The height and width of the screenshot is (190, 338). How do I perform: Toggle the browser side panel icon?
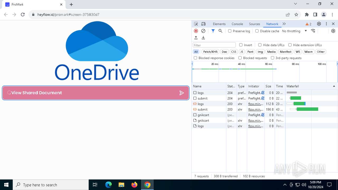(x=315, y=15)
